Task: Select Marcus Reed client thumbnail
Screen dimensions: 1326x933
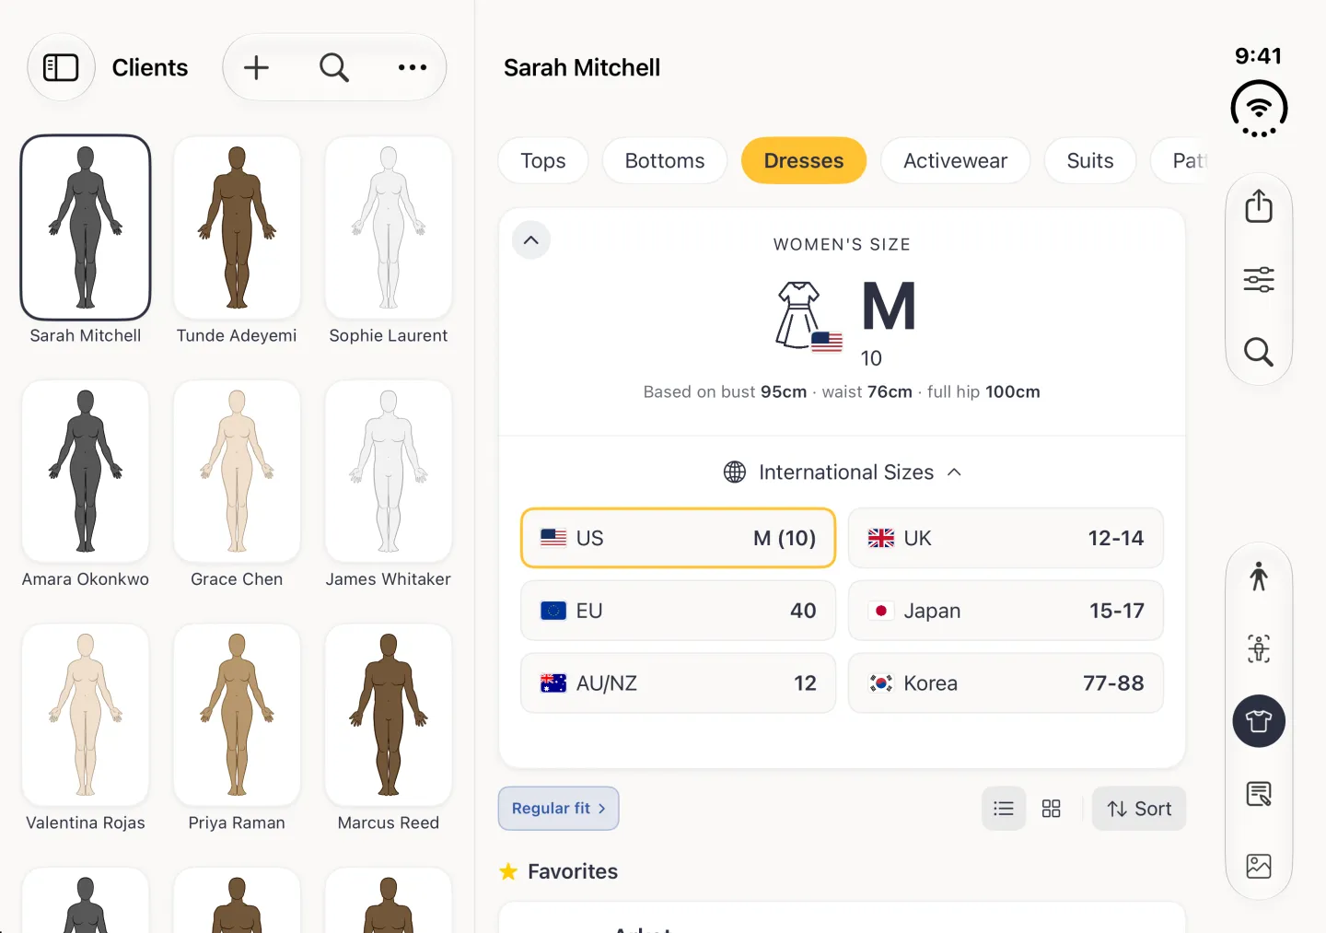Action: 389,715
